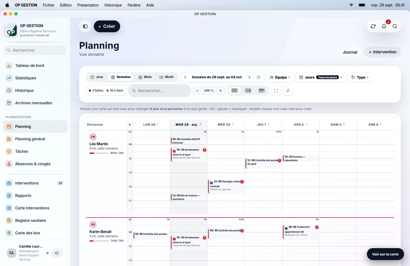Switch to the Multi view
This screenshot has width=410, height=266.
point(166,77)
